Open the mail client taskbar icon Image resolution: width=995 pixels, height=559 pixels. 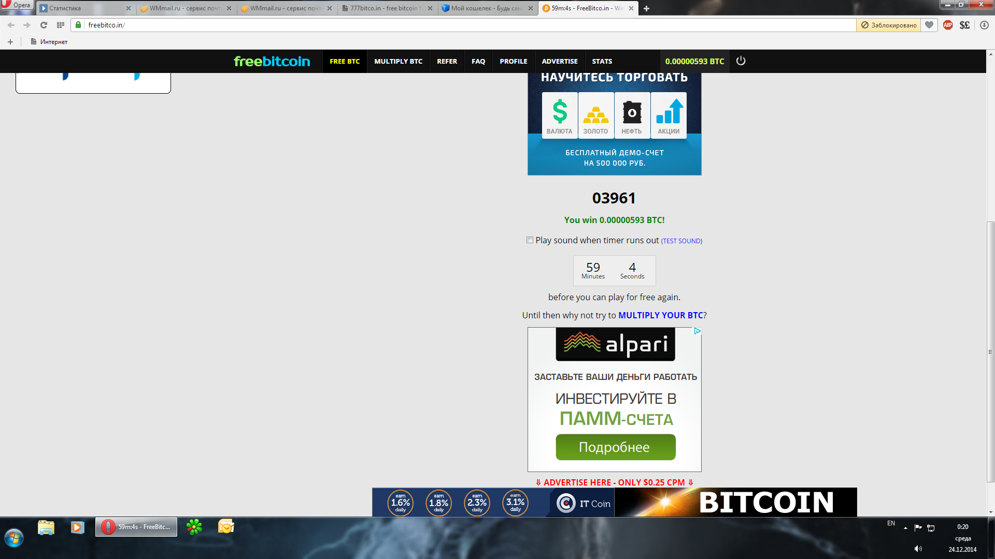(x=226, y=527)
